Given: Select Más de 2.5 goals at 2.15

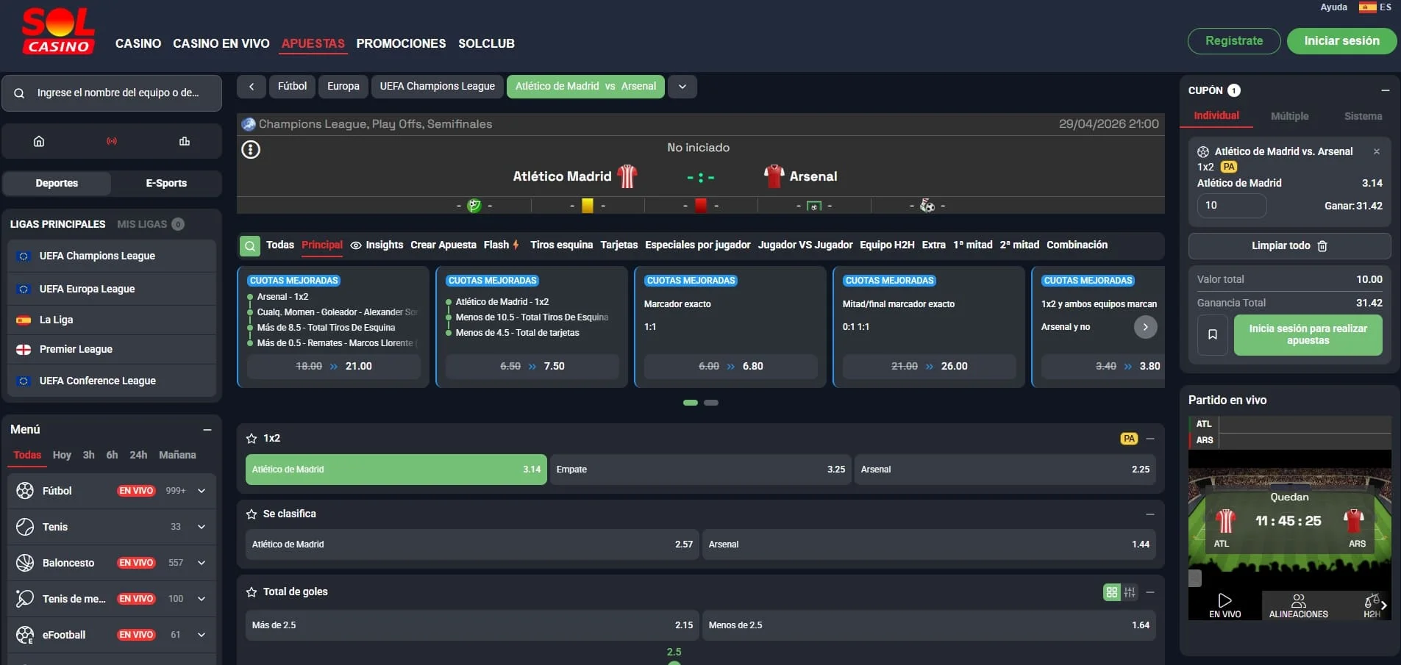Looking at the screenshot, I should point(472,625).
